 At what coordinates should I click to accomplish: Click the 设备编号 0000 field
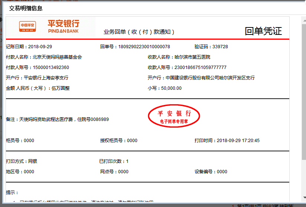pos(211,172)
